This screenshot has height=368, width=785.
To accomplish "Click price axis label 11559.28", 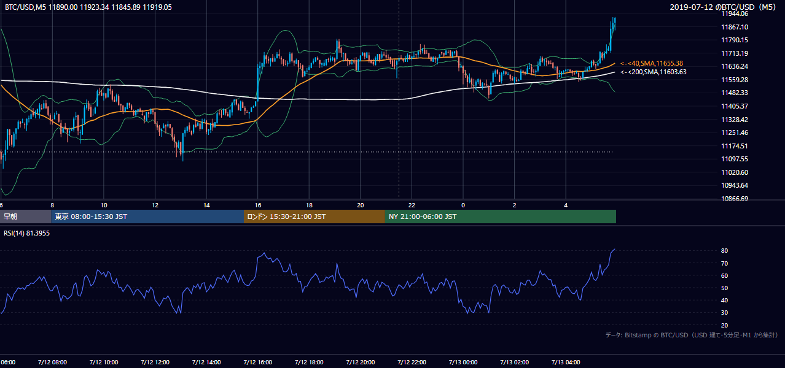I will click(735, 80).
